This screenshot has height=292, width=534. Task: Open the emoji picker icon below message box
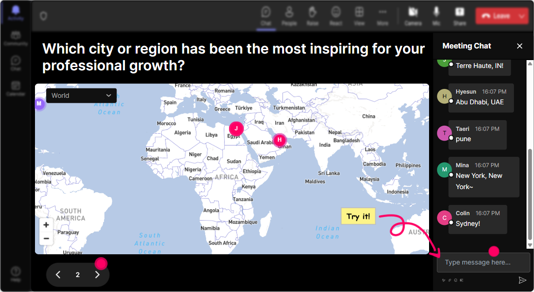[x=456, y=280]
